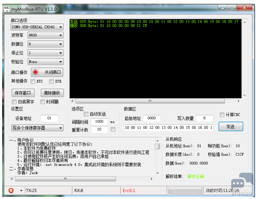Expand the 校验位 parity dropdown
This screenshot has height=199, width=256.
tap(45, 62)
